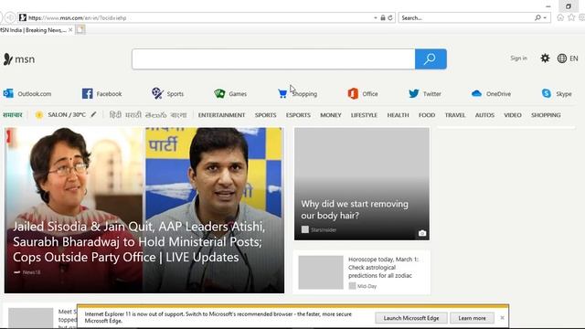
Task: Click the Sign in link
Action: point(518,58)
